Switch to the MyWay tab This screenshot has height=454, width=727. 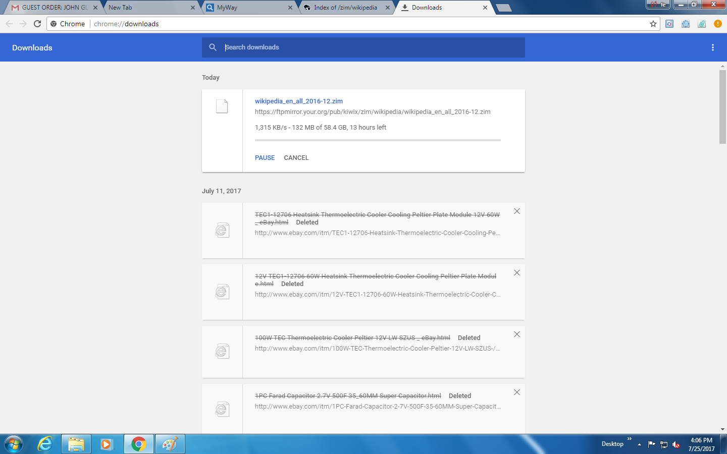[247, 8]
